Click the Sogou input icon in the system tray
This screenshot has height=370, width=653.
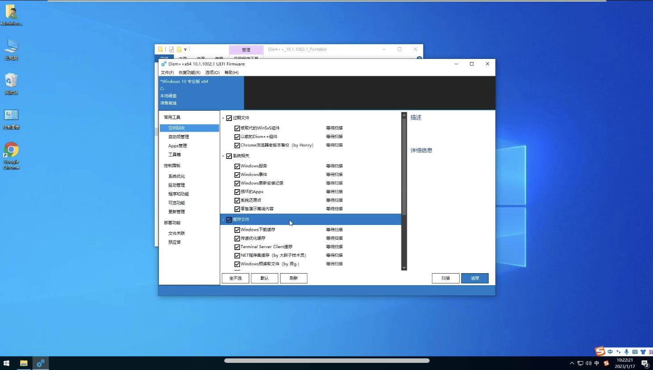click(606, 363)
